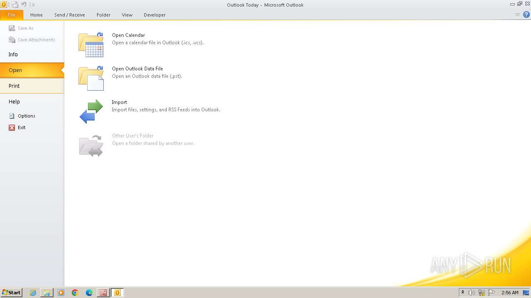Select Help in the Backstage menu

(32, 101)
